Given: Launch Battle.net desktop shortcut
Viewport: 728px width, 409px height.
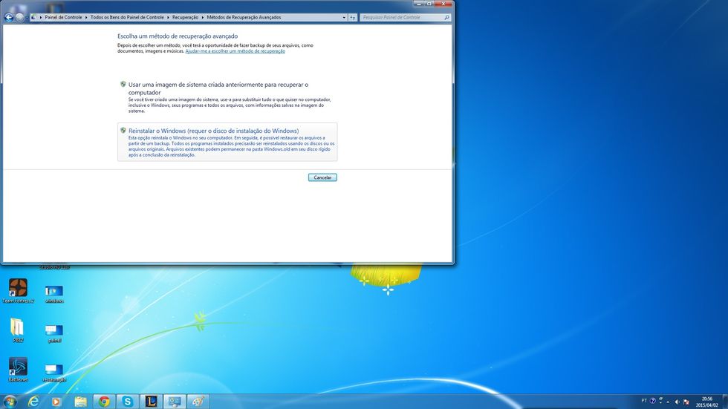Looking at the screenshot, I should tap(18, 370).
